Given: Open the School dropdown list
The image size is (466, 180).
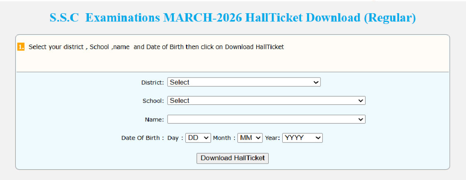Looking at the screenshot, I should [x=266, y=101].
